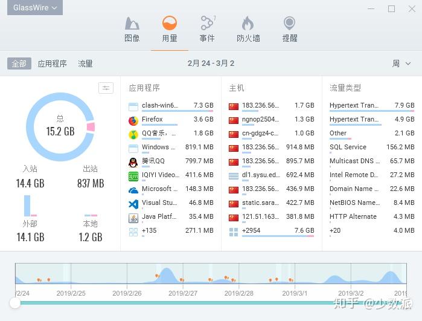This screenshot has width=422, height=321.
Task: Expand the +135 more apps icon
Action: (133, 232)
